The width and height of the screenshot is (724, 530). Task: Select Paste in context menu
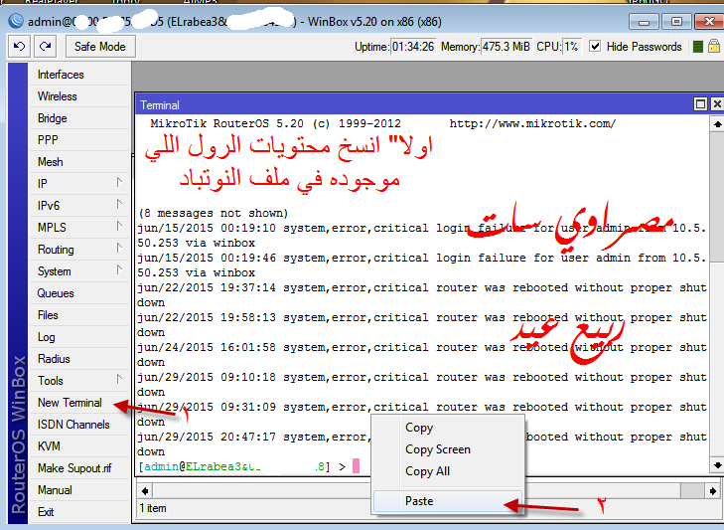(448, 501)
